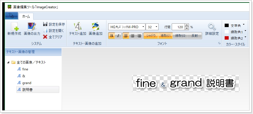Click the black 文字色 color swatch
Image resolution: width=253 pixels, height=114 pixels.
point(227,25)
